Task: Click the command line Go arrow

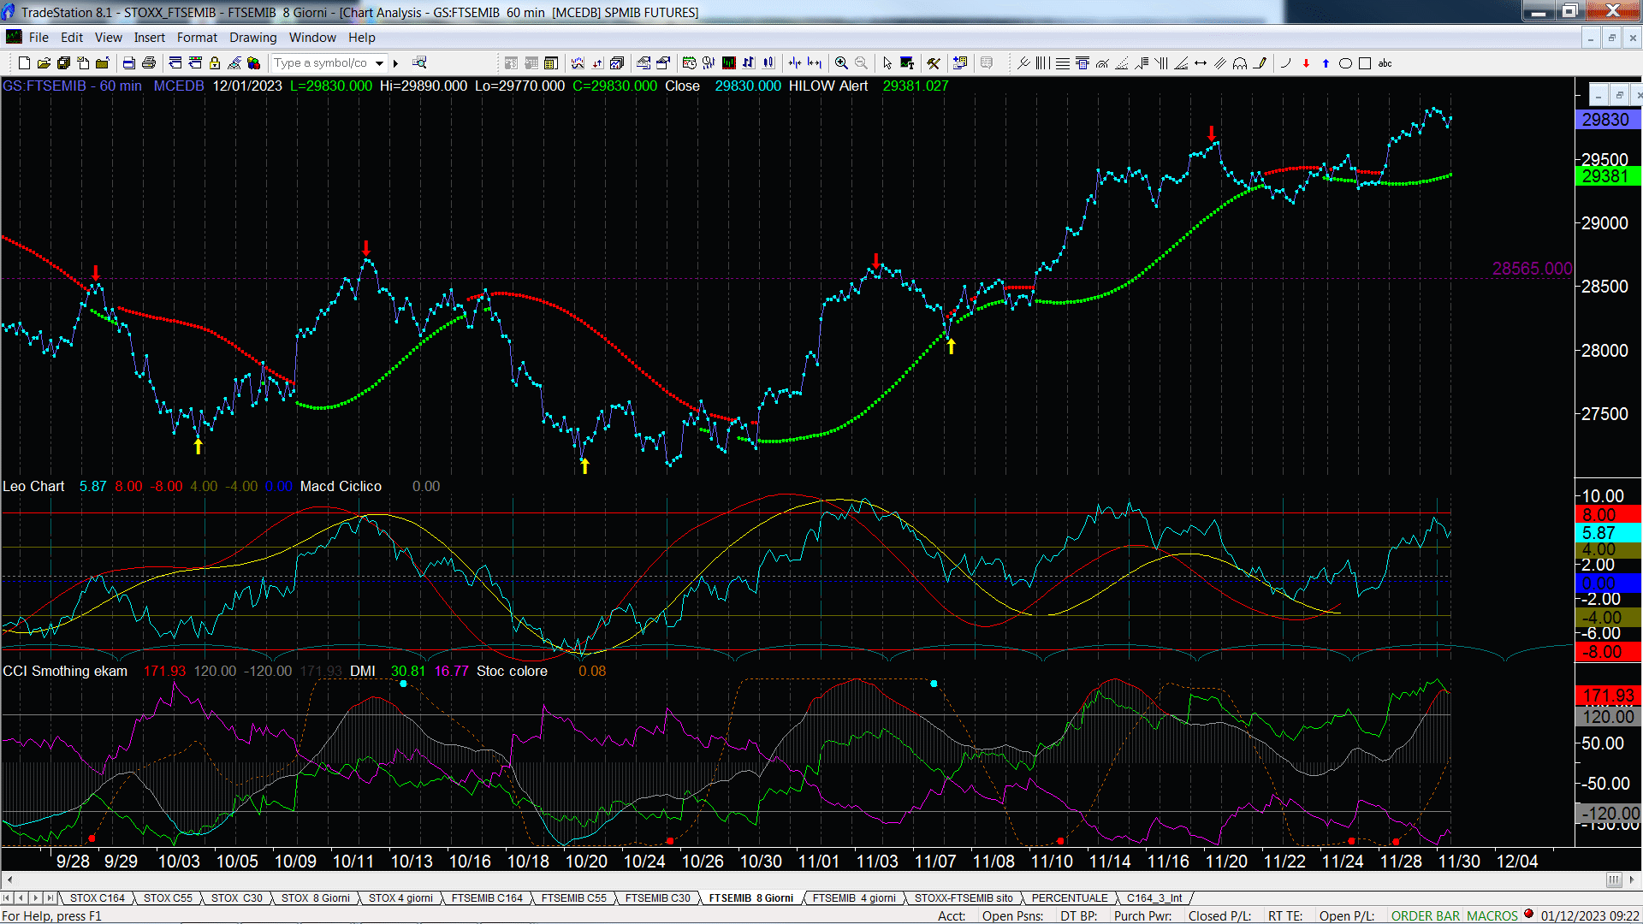Action: point(395,63)
